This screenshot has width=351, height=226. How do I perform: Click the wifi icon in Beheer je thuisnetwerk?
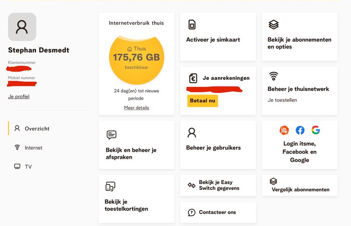pos(273,76)
